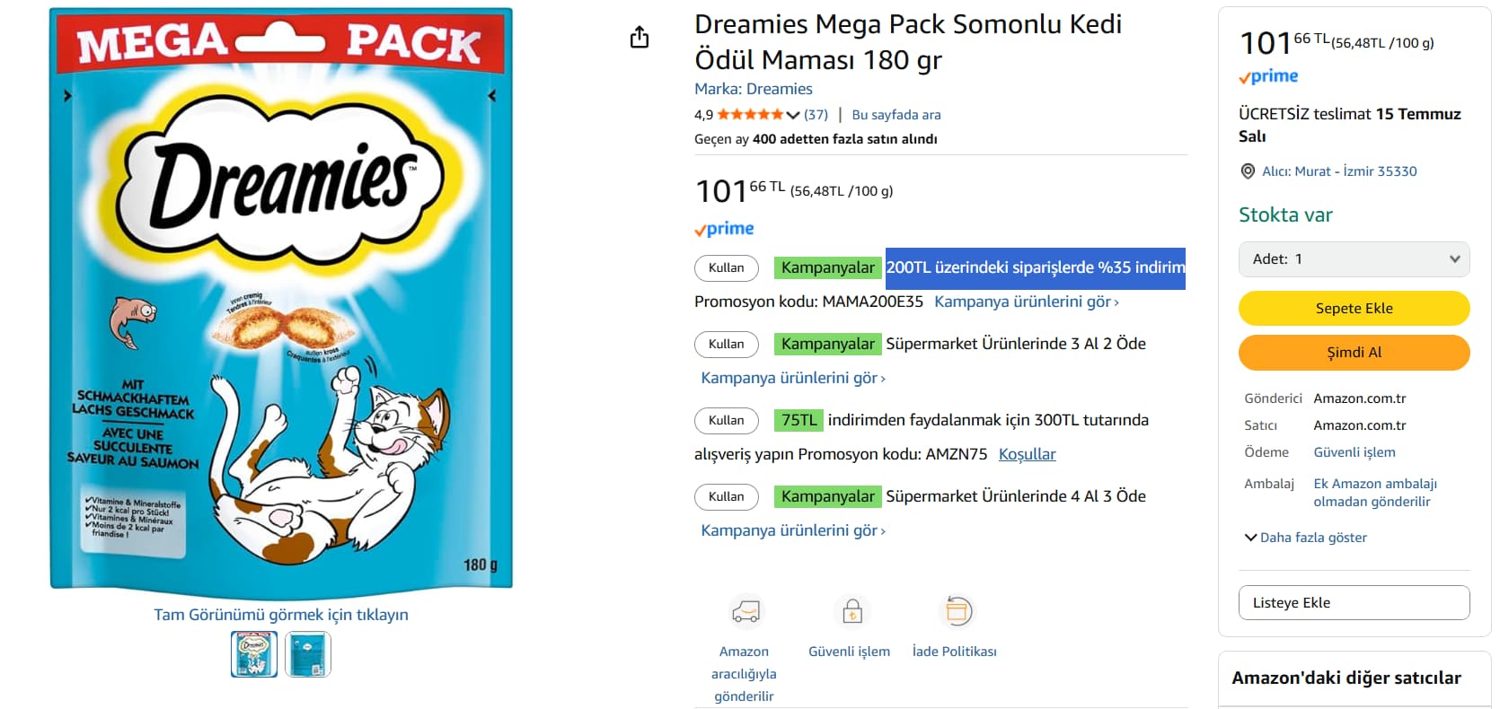The width and height of the screenshot is (1500, 709).
Task: Open the Adet quantity dropdown
Action: click(1354, 259)
